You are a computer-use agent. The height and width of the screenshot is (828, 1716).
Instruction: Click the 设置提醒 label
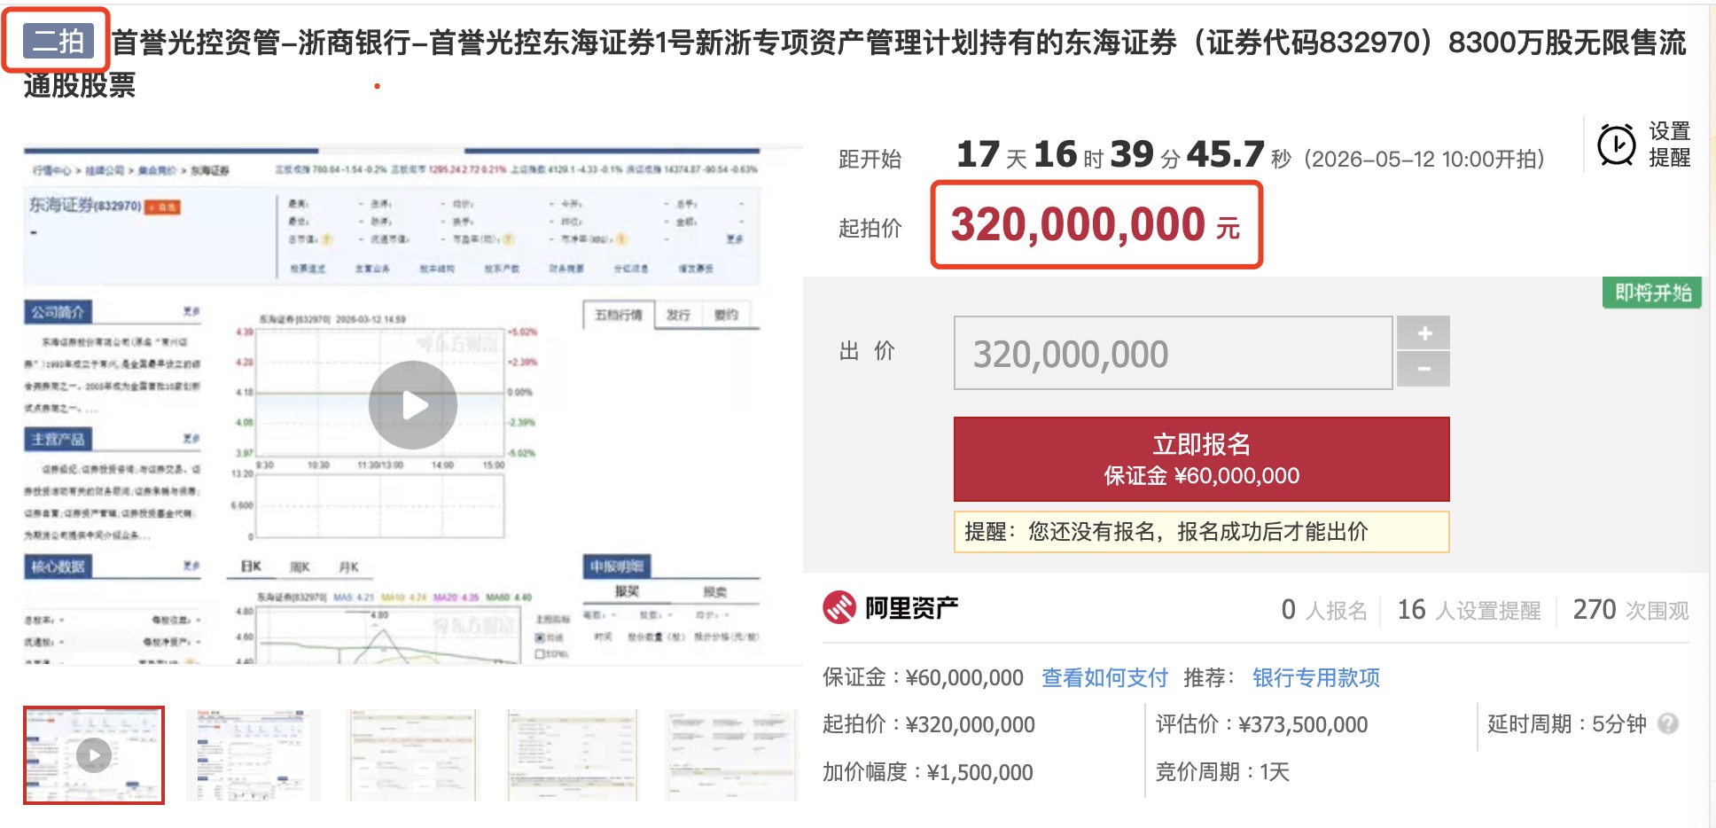coord(1669,145)
